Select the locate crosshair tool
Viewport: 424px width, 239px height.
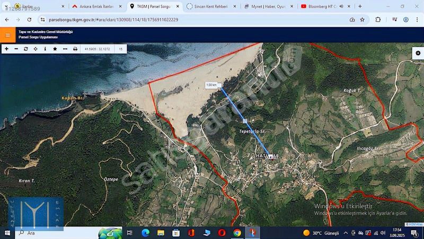36,49
